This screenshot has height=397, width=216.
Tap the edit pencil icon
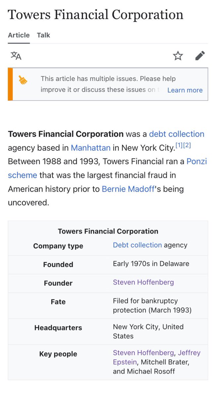click(200, 56)
